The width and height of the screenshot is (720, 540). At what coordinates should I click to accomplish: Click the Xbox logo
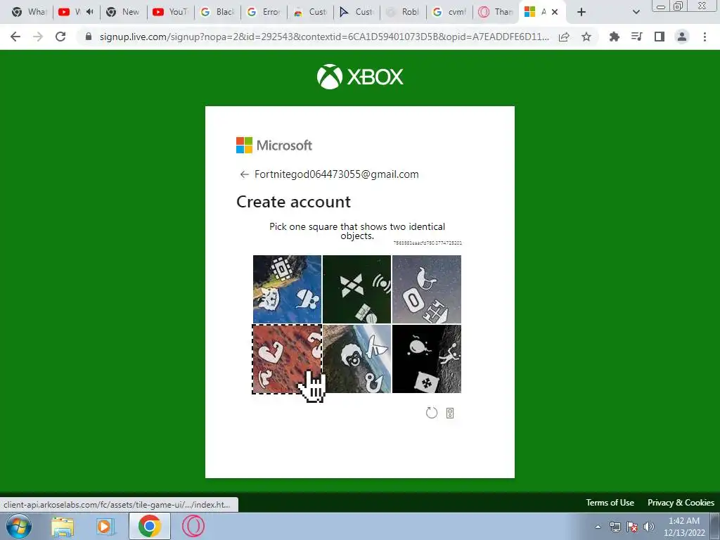(360, 76)
